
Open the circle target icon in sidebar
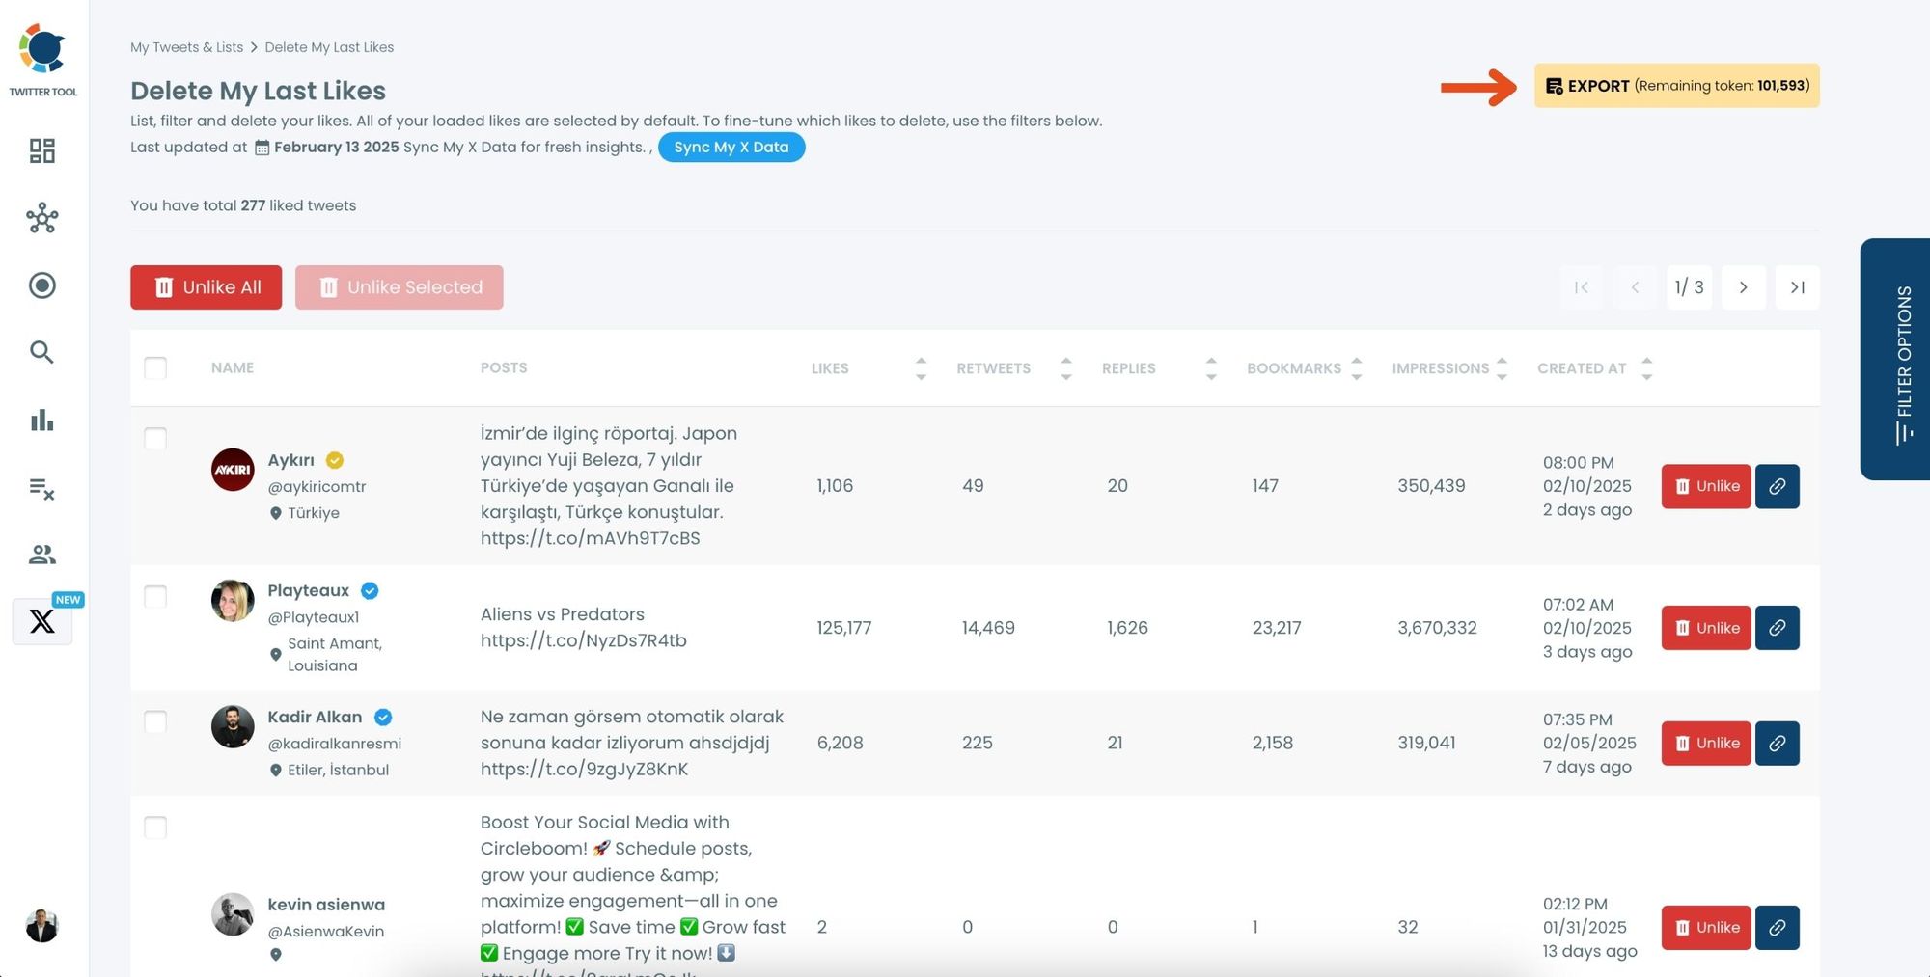pos(42,285)
